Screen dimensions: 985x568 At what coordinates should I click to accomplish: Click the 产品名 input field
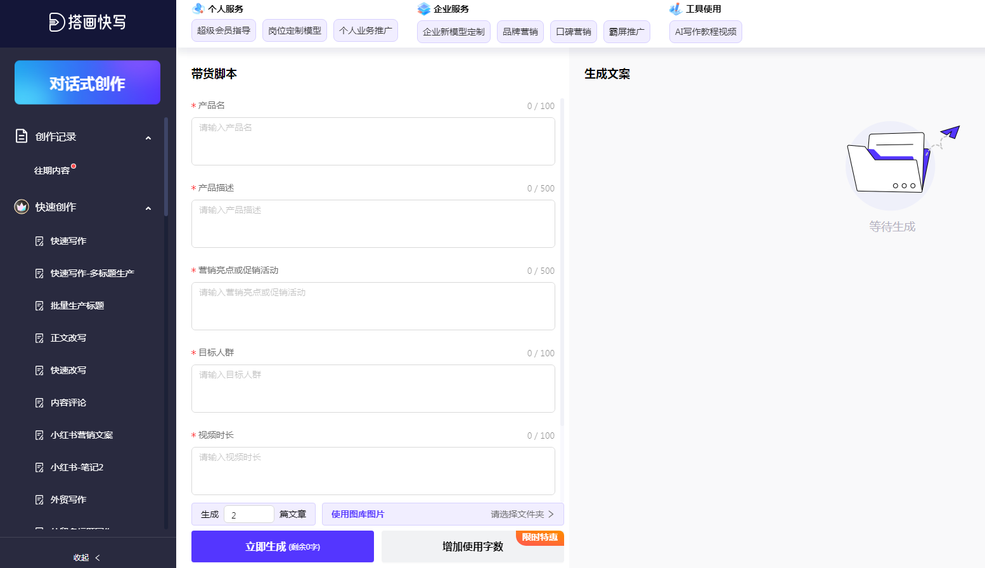pyautogui.click(x=373, y=141)
